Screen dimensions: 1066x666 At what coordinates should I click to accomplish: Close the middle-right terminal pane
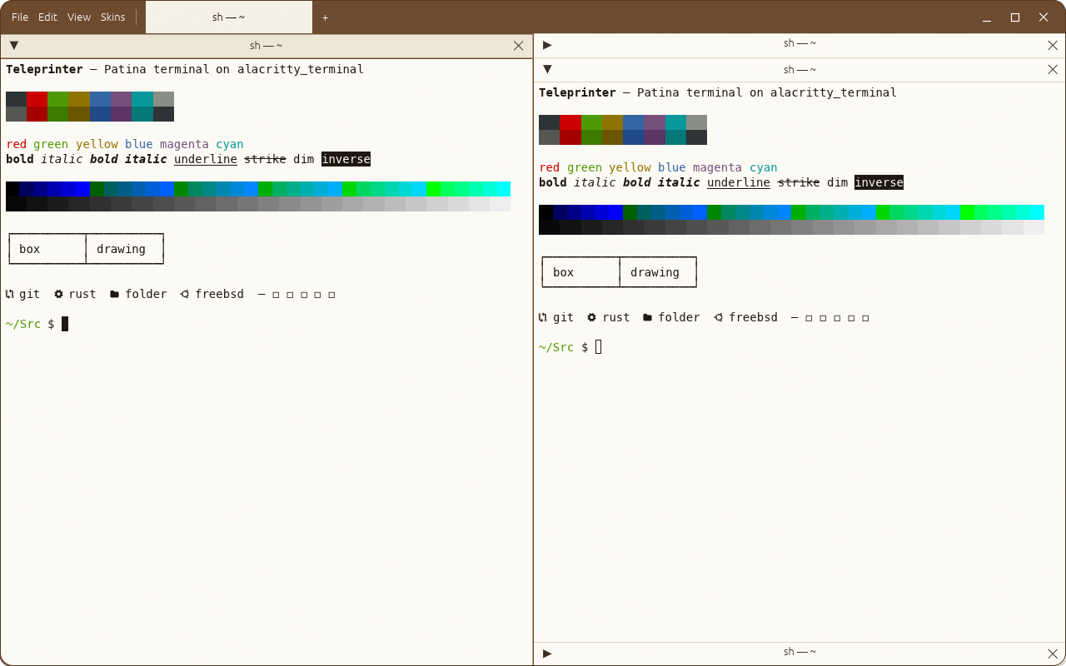point(1053,69)
